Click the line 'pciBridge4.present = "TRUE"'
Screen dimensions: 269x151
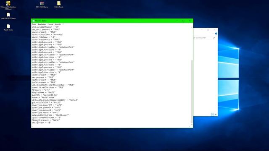point(47,45)
